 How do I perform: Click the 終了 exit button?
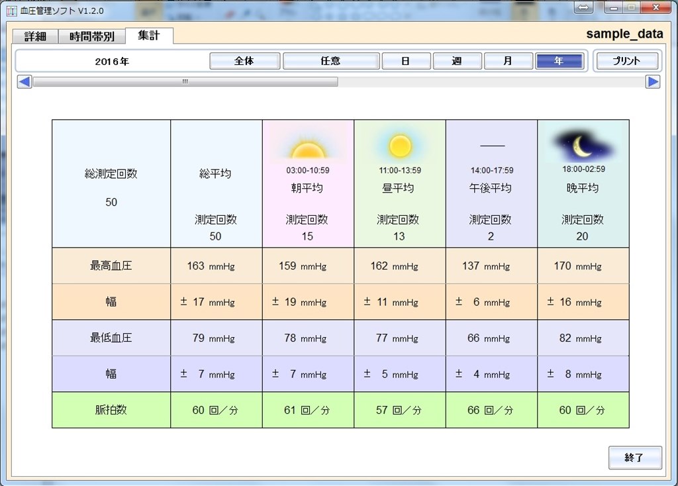pyautogui.click(x=634, y=458)
